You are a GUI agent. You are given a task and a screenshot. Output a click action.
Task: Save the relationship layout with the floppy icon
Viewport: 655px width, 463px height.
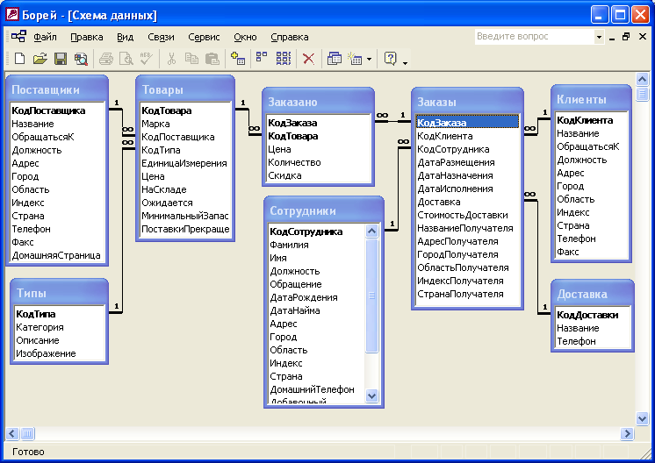[x=61, y=59]
